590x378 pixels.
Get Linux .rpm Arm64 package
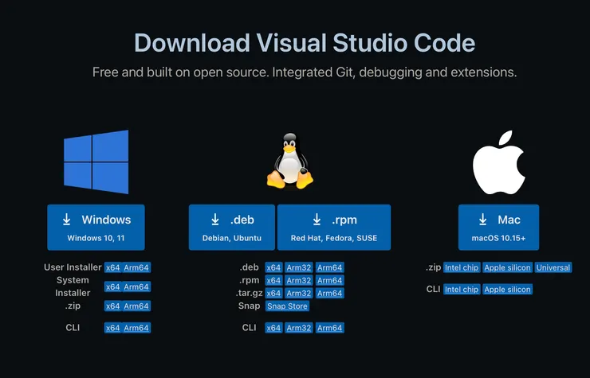point(329,280)
